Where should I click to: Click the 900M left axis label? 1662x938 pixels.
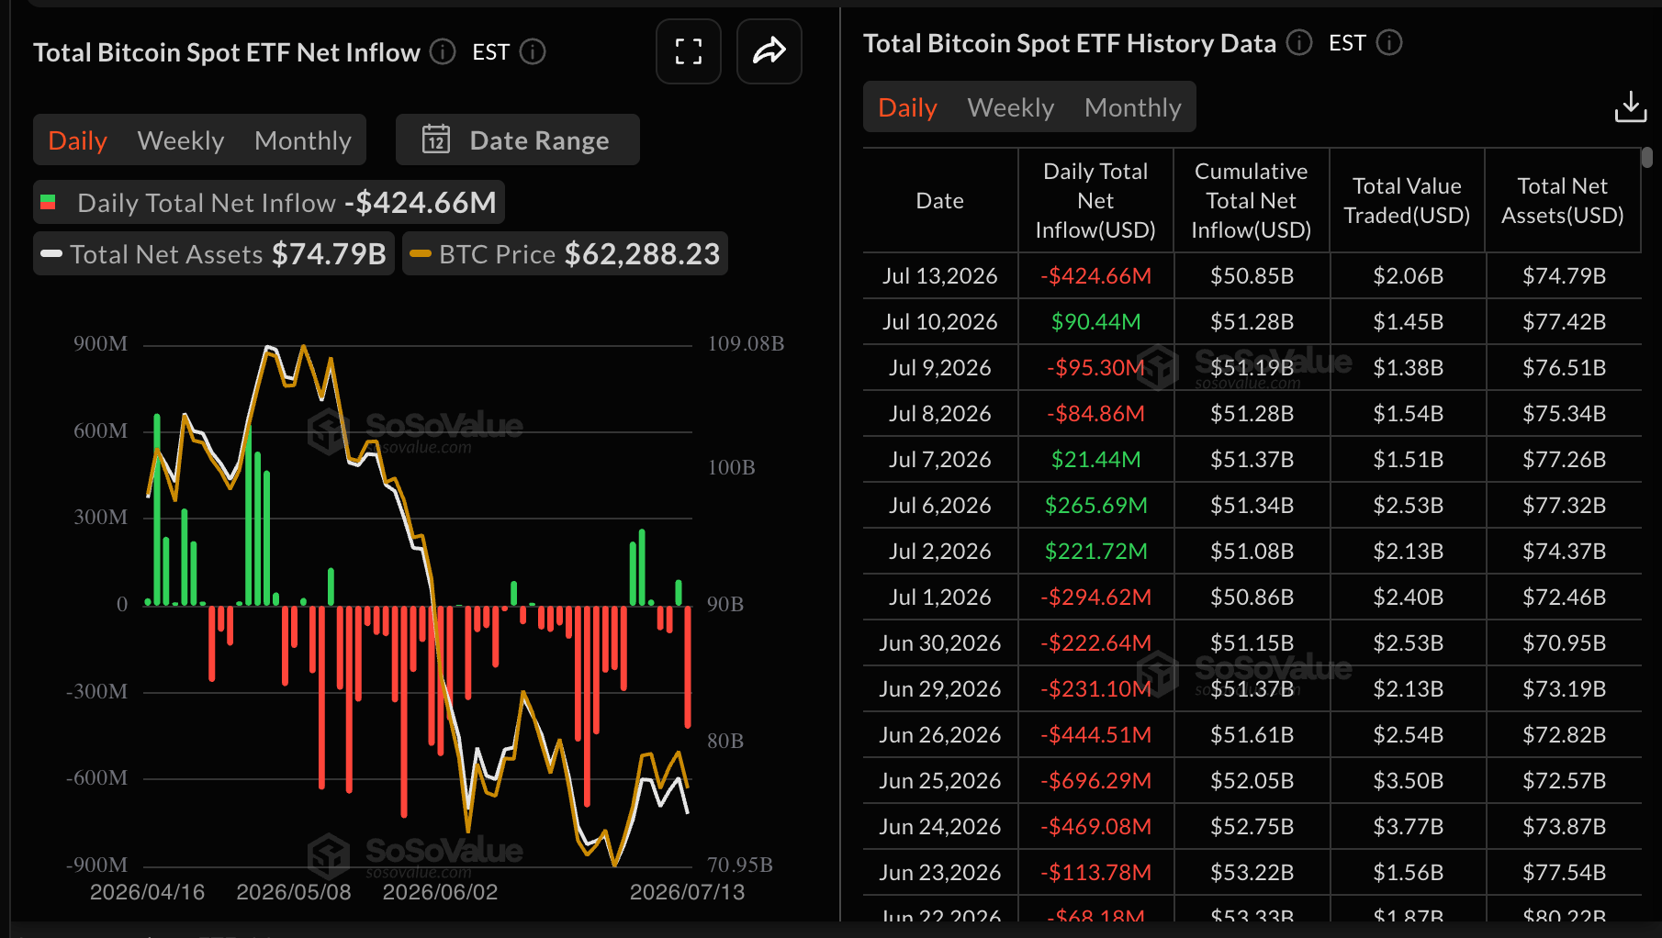tap(101, 343)
